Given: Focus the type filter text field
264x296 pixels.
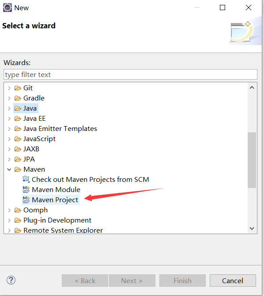Looking at the screenshot, I should tap(130, 74).
